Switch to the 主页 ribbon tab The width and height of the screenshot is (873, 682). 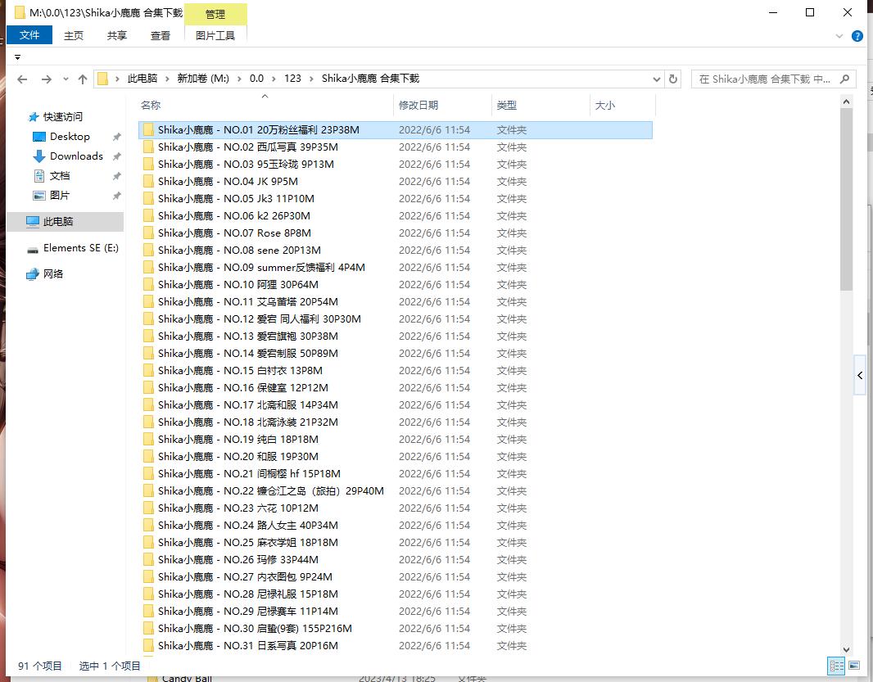tap(74, 36)
